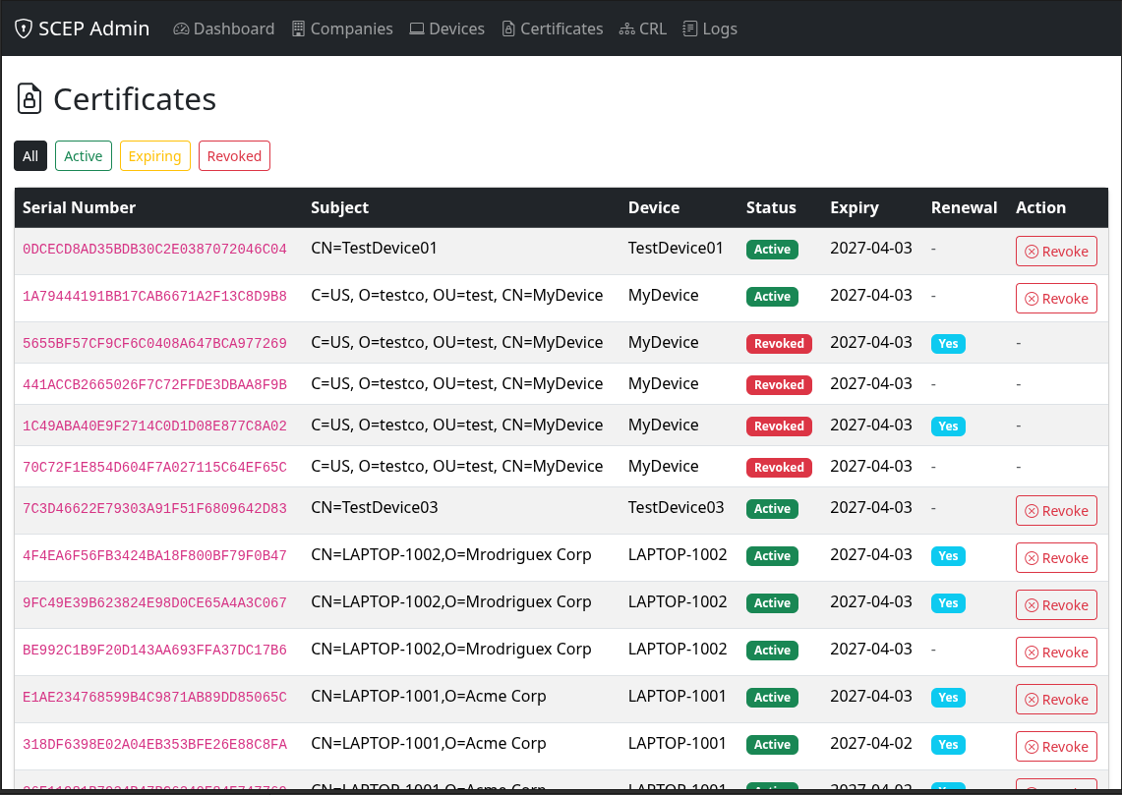Click serial 70C72F1E854D604F7A027115C64EF65C
The height and width of the screenshot is (795, 1122).
point(154,467)
